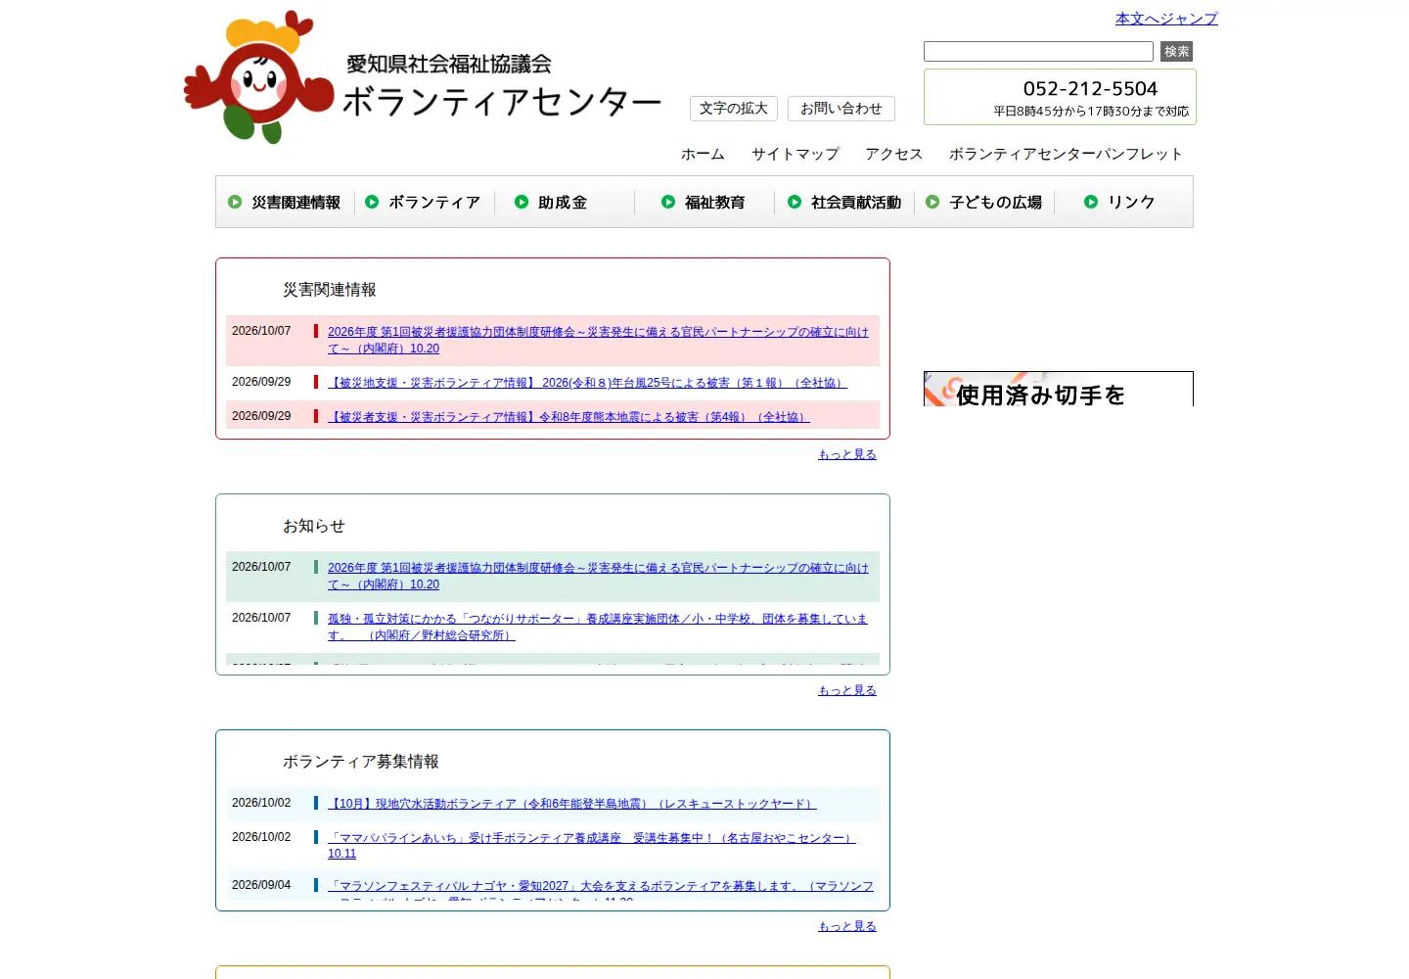Image resolution: width=1409 pixels, height=979 pixels.
Task: Open 被災者援護協力団体制度研修会 link in 災害関連情報
Action: [598, 340]
